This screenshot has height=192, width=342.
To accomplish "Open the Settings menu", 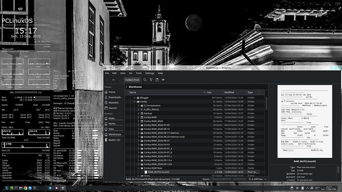I will point(150,73).
